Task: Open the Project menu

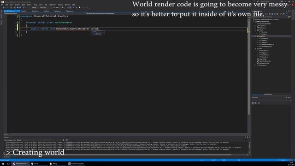Action: click(x=18, y=5)
